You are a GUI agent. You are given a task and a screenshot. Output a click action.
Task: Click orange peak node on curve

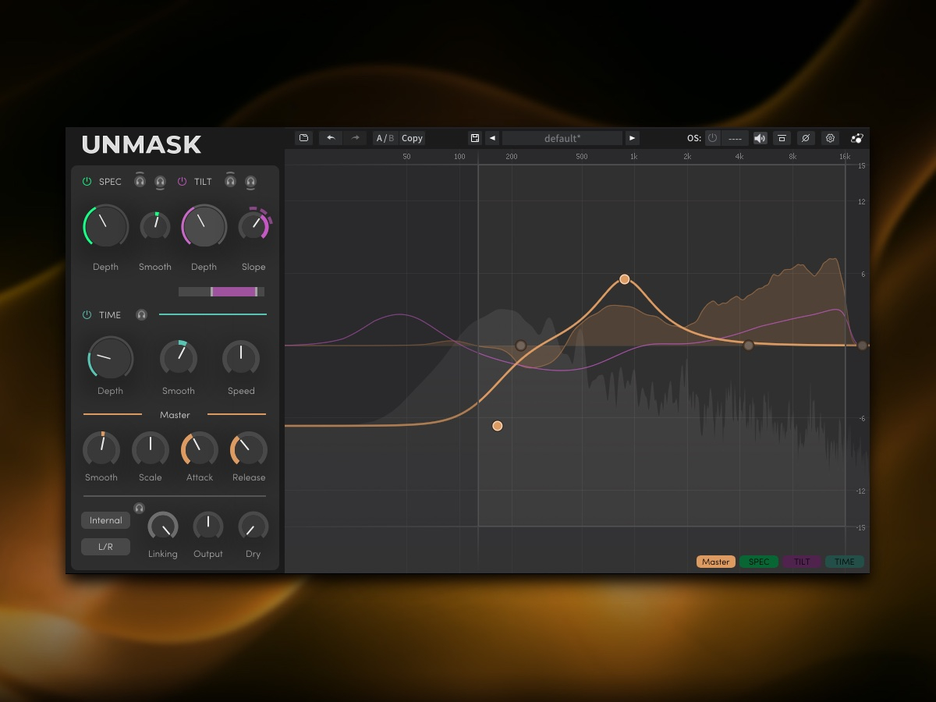pyautogui.click(x=625, y=279)
